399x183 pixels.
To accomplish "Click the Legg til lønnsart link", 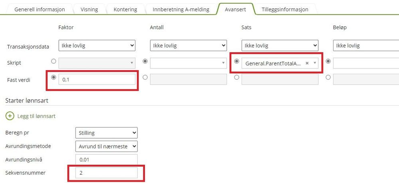I will click(36, 116).
